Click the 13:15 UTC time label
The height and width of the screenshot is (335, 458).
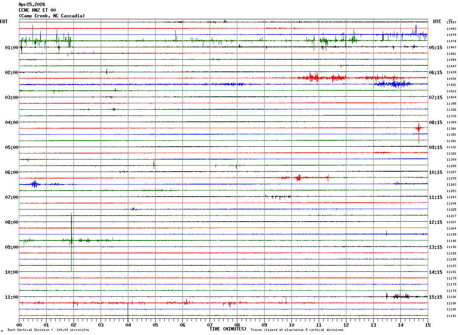(x=436, y=247)
